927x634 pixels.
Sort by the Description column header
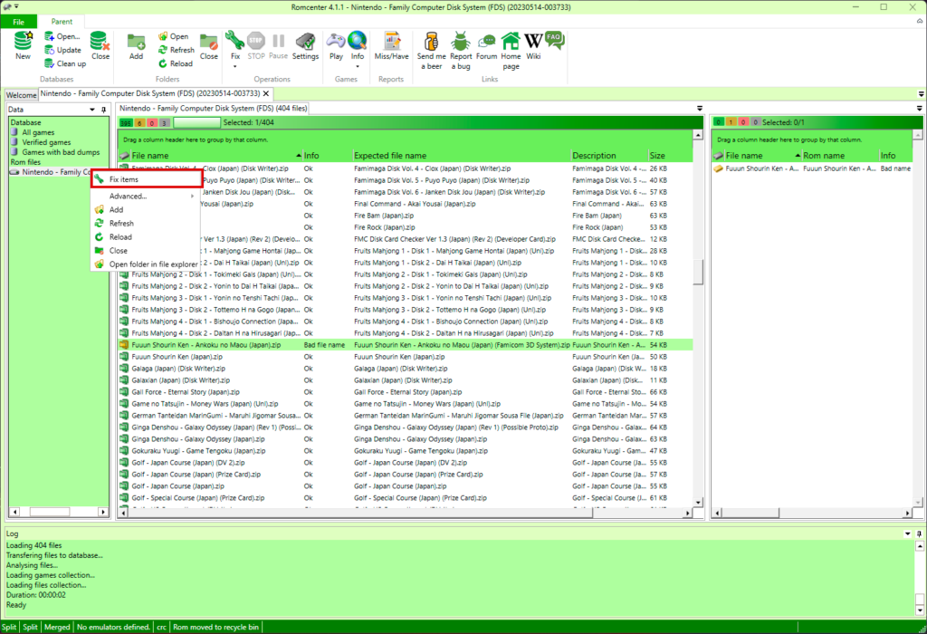(x=609, y=156)
